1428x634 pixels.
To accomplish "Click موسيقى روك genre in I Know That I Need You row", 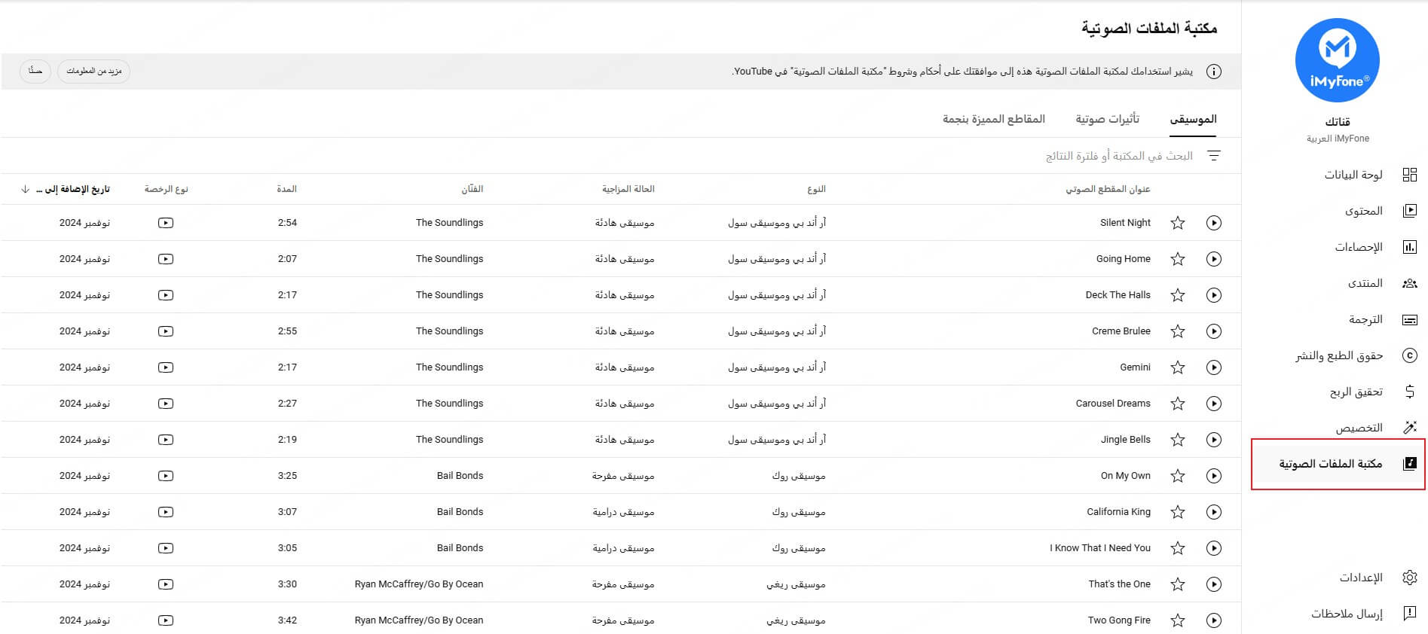I will click(x=798, y=548).
